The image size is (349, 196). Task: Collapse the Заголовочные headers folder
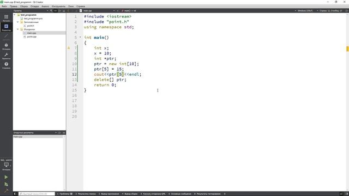point(18,22)
